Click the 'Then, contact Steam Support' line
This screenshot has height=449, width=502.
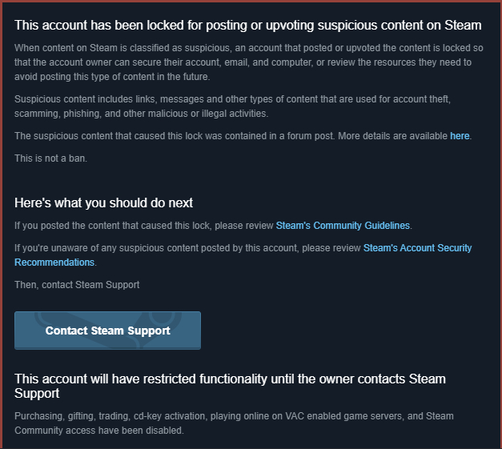(x=77, y=285)
